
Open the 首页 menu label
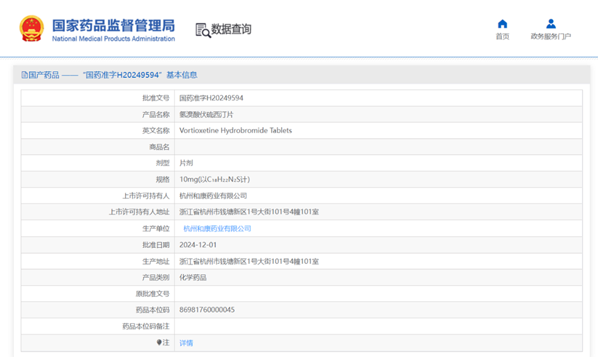click(503, 37)
